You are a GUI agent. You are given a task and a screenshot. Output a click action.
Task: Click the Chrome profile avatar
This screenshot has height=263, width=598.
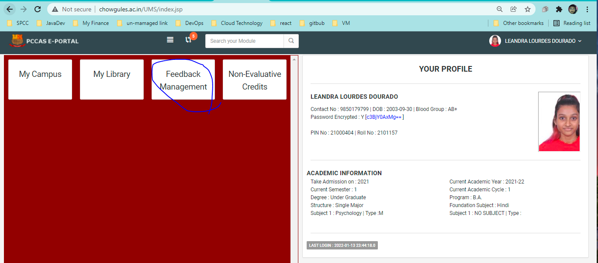pyautogui.click(x=573, y=9)
